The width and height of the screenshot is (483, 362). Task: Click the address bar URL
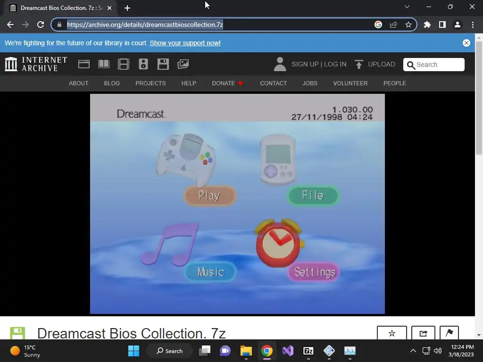(145, 25)
